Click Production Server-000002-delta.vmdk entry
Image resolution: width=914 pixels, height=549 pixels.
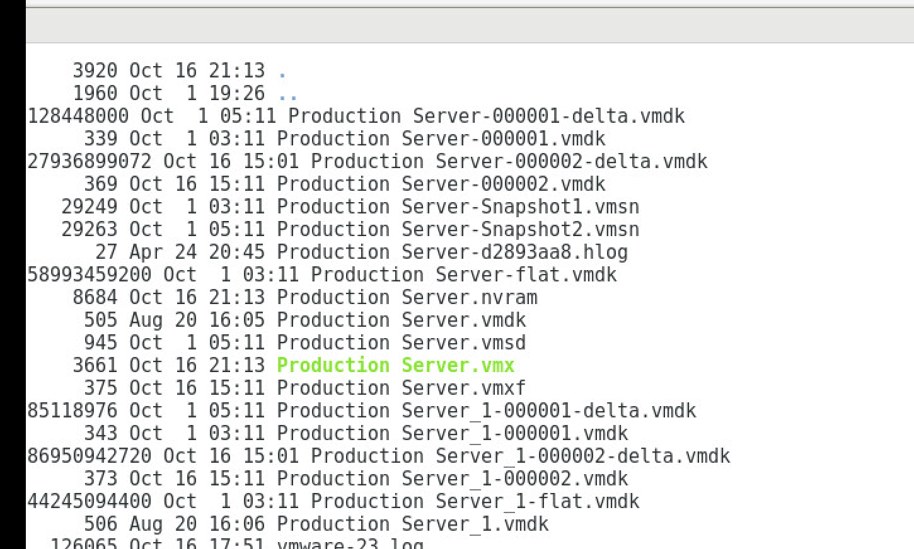509,161
